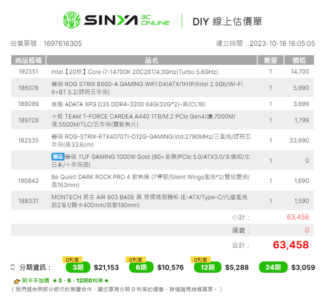Click the DIY 線上估價單 title
The height and width of the screenshot is (303, 325).
(x=227, y=21)
